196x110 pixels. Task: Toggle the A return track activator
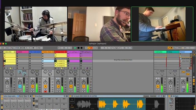point(158,86)
